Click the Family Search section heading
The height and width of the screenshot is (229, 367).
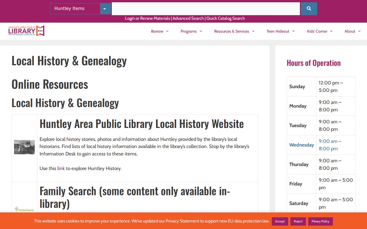coord(135,197)
